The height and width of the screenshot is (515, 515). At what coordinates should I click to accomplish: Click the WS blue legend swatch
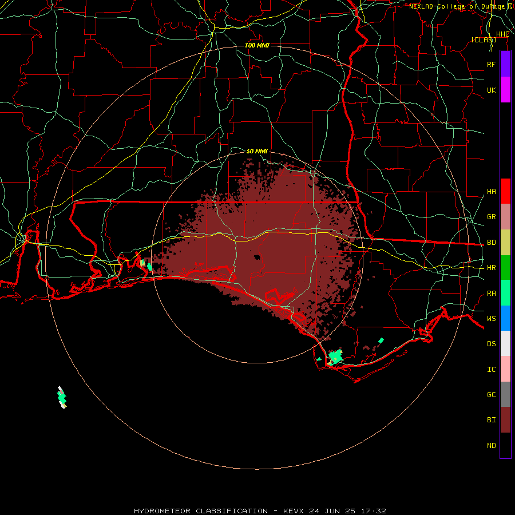coord(505,318)
